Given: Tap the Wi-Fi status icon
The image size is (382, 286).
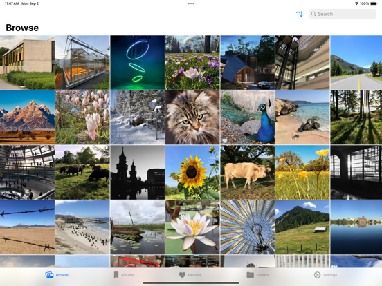Looking at the screenshot, I should (356, 3).
